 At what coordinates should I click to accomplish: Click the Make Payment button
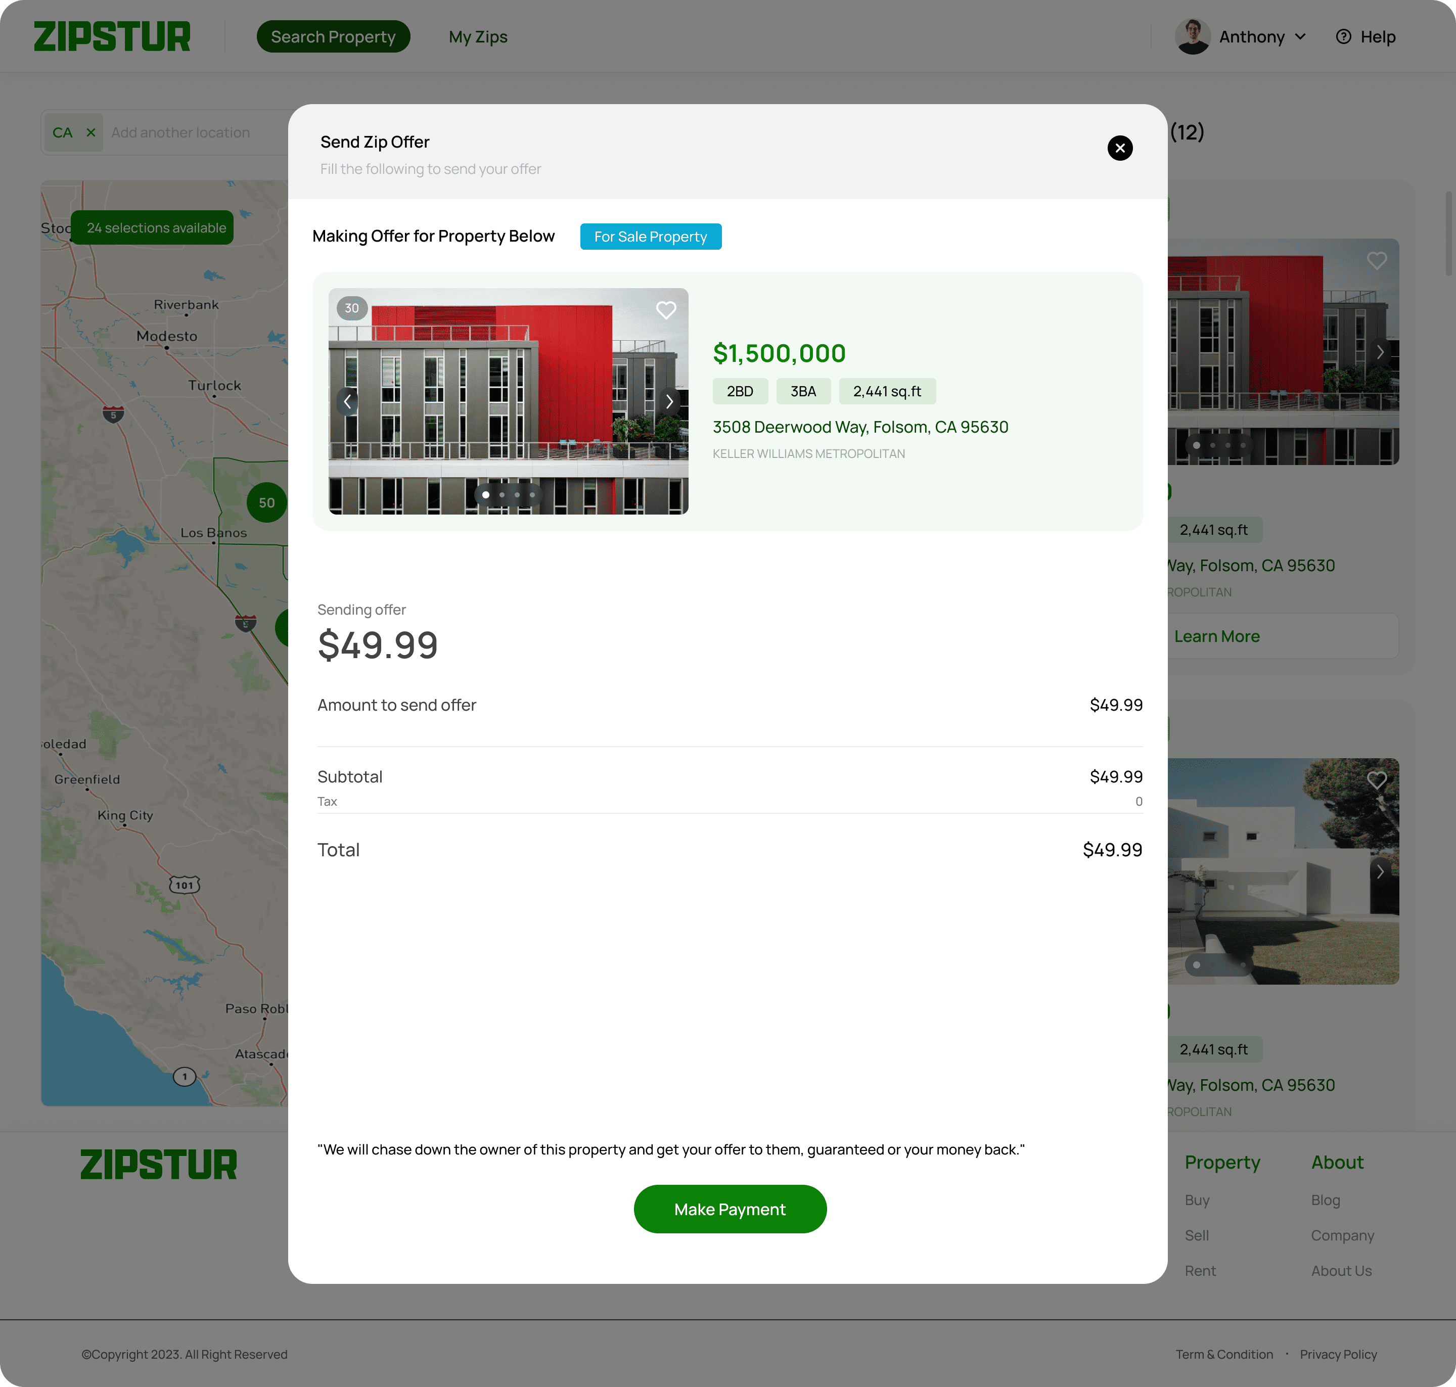pyautogui.click(x=730, y=1209)
